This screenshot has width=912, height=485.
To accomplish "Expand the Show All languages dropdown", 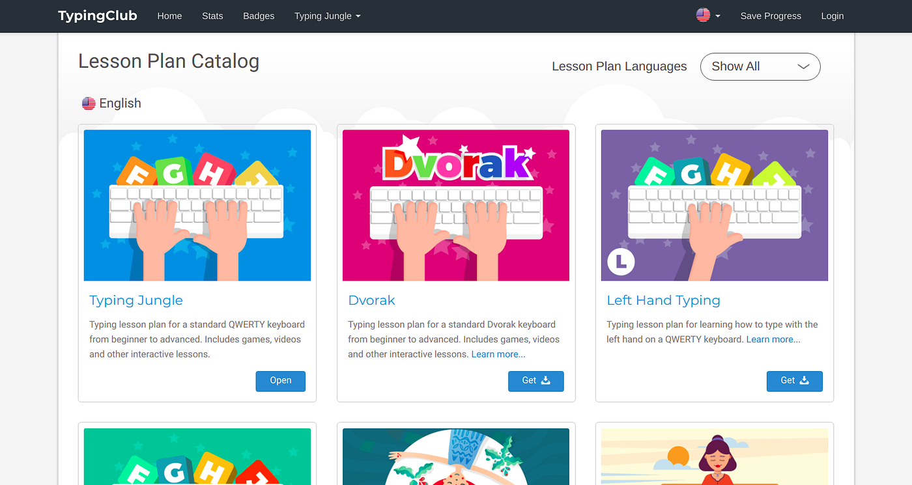I will pyautogui.click(x=760, y=66).
